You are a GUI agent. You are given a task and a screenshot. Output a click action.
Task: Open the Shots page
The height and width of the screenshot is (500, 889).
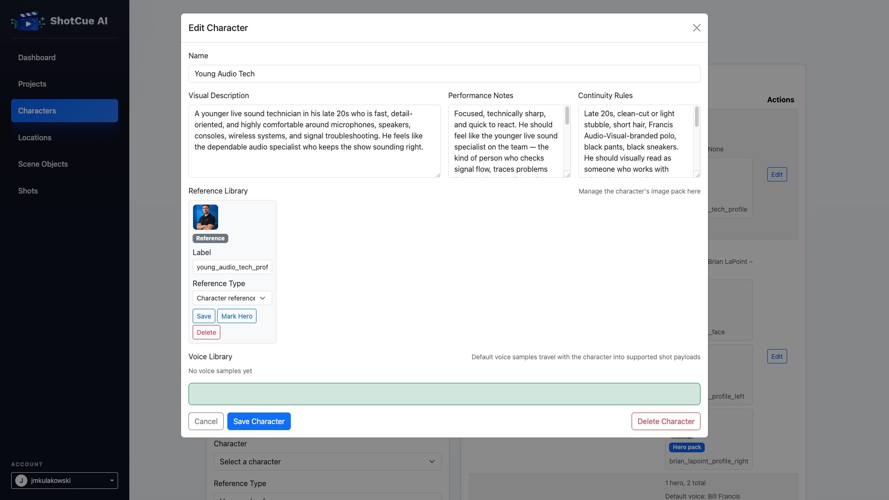coord(64,191)
